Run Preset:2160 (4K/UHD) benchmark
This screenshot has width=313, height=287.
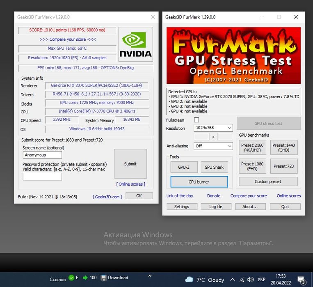(x=252, y=148)
